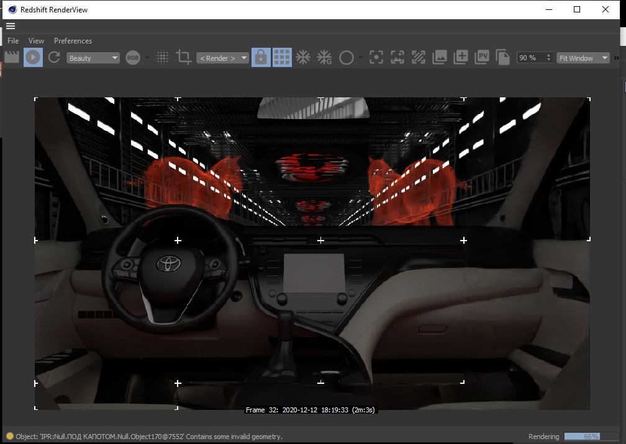Viewport: 626px width, 444px height.
Task: Click the add snapshot plus icon
Action: click(461, 57)
